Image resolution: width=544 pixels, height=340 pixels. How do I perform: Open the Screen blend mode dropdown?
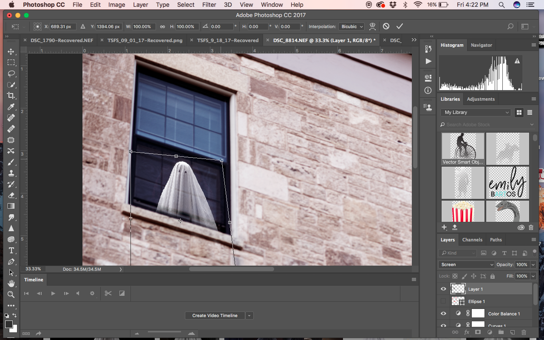466,264
